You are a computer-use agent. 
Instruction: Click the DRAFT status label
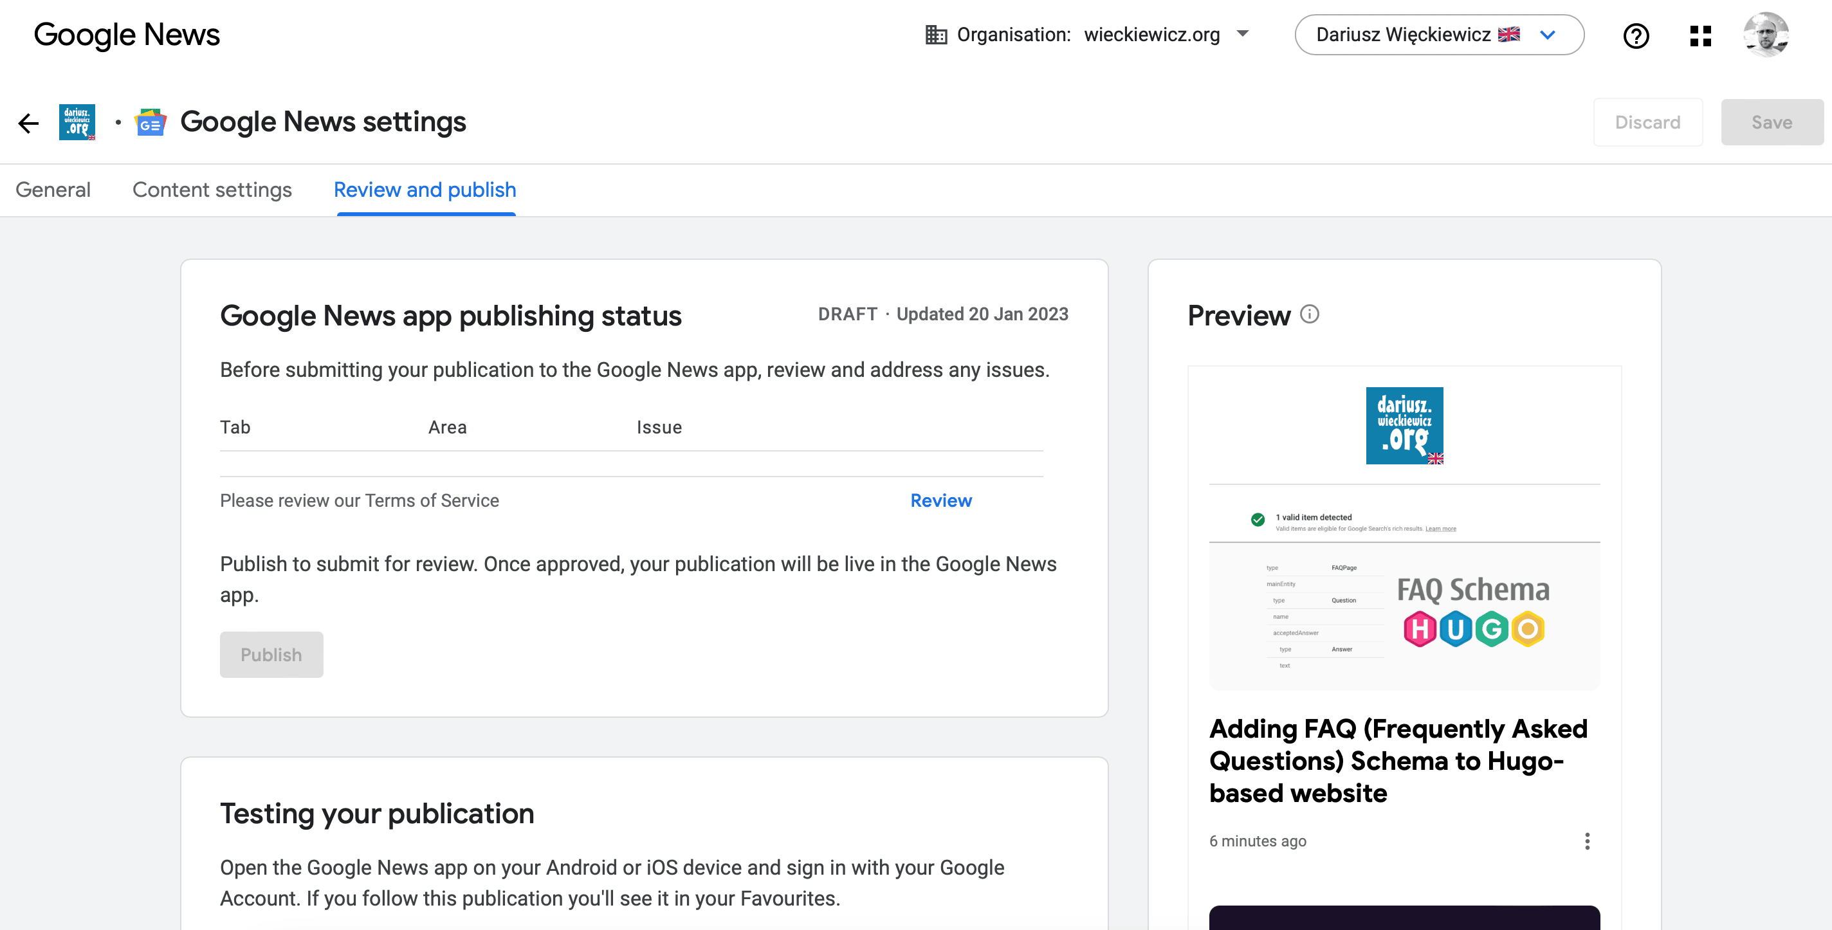pos(847,315)
